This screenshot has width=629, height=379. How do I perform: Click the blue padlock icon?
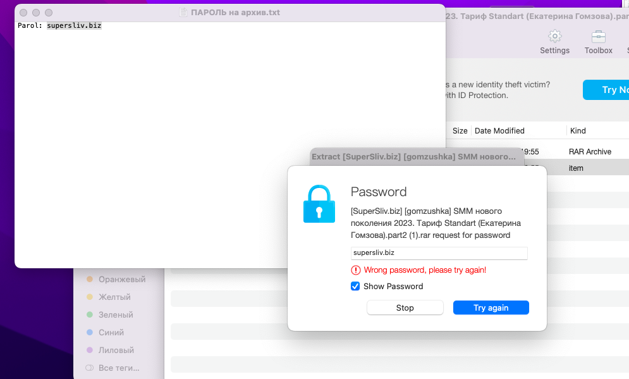[319, 204]
